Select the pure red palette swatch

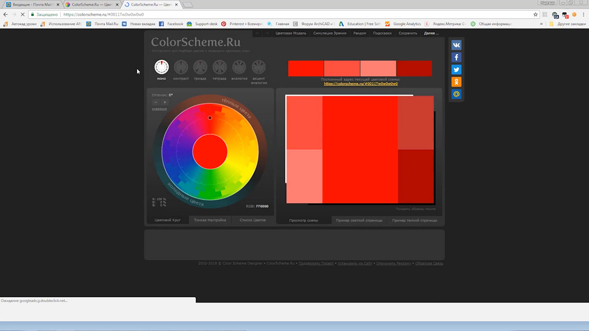(x=306, y=69)
